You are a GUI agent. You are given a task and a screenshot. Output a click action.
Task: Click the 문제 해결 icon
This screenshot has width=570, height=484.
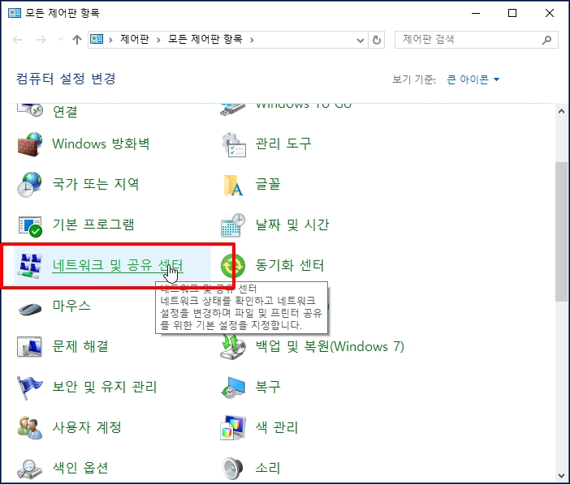(x=30, y=347)
